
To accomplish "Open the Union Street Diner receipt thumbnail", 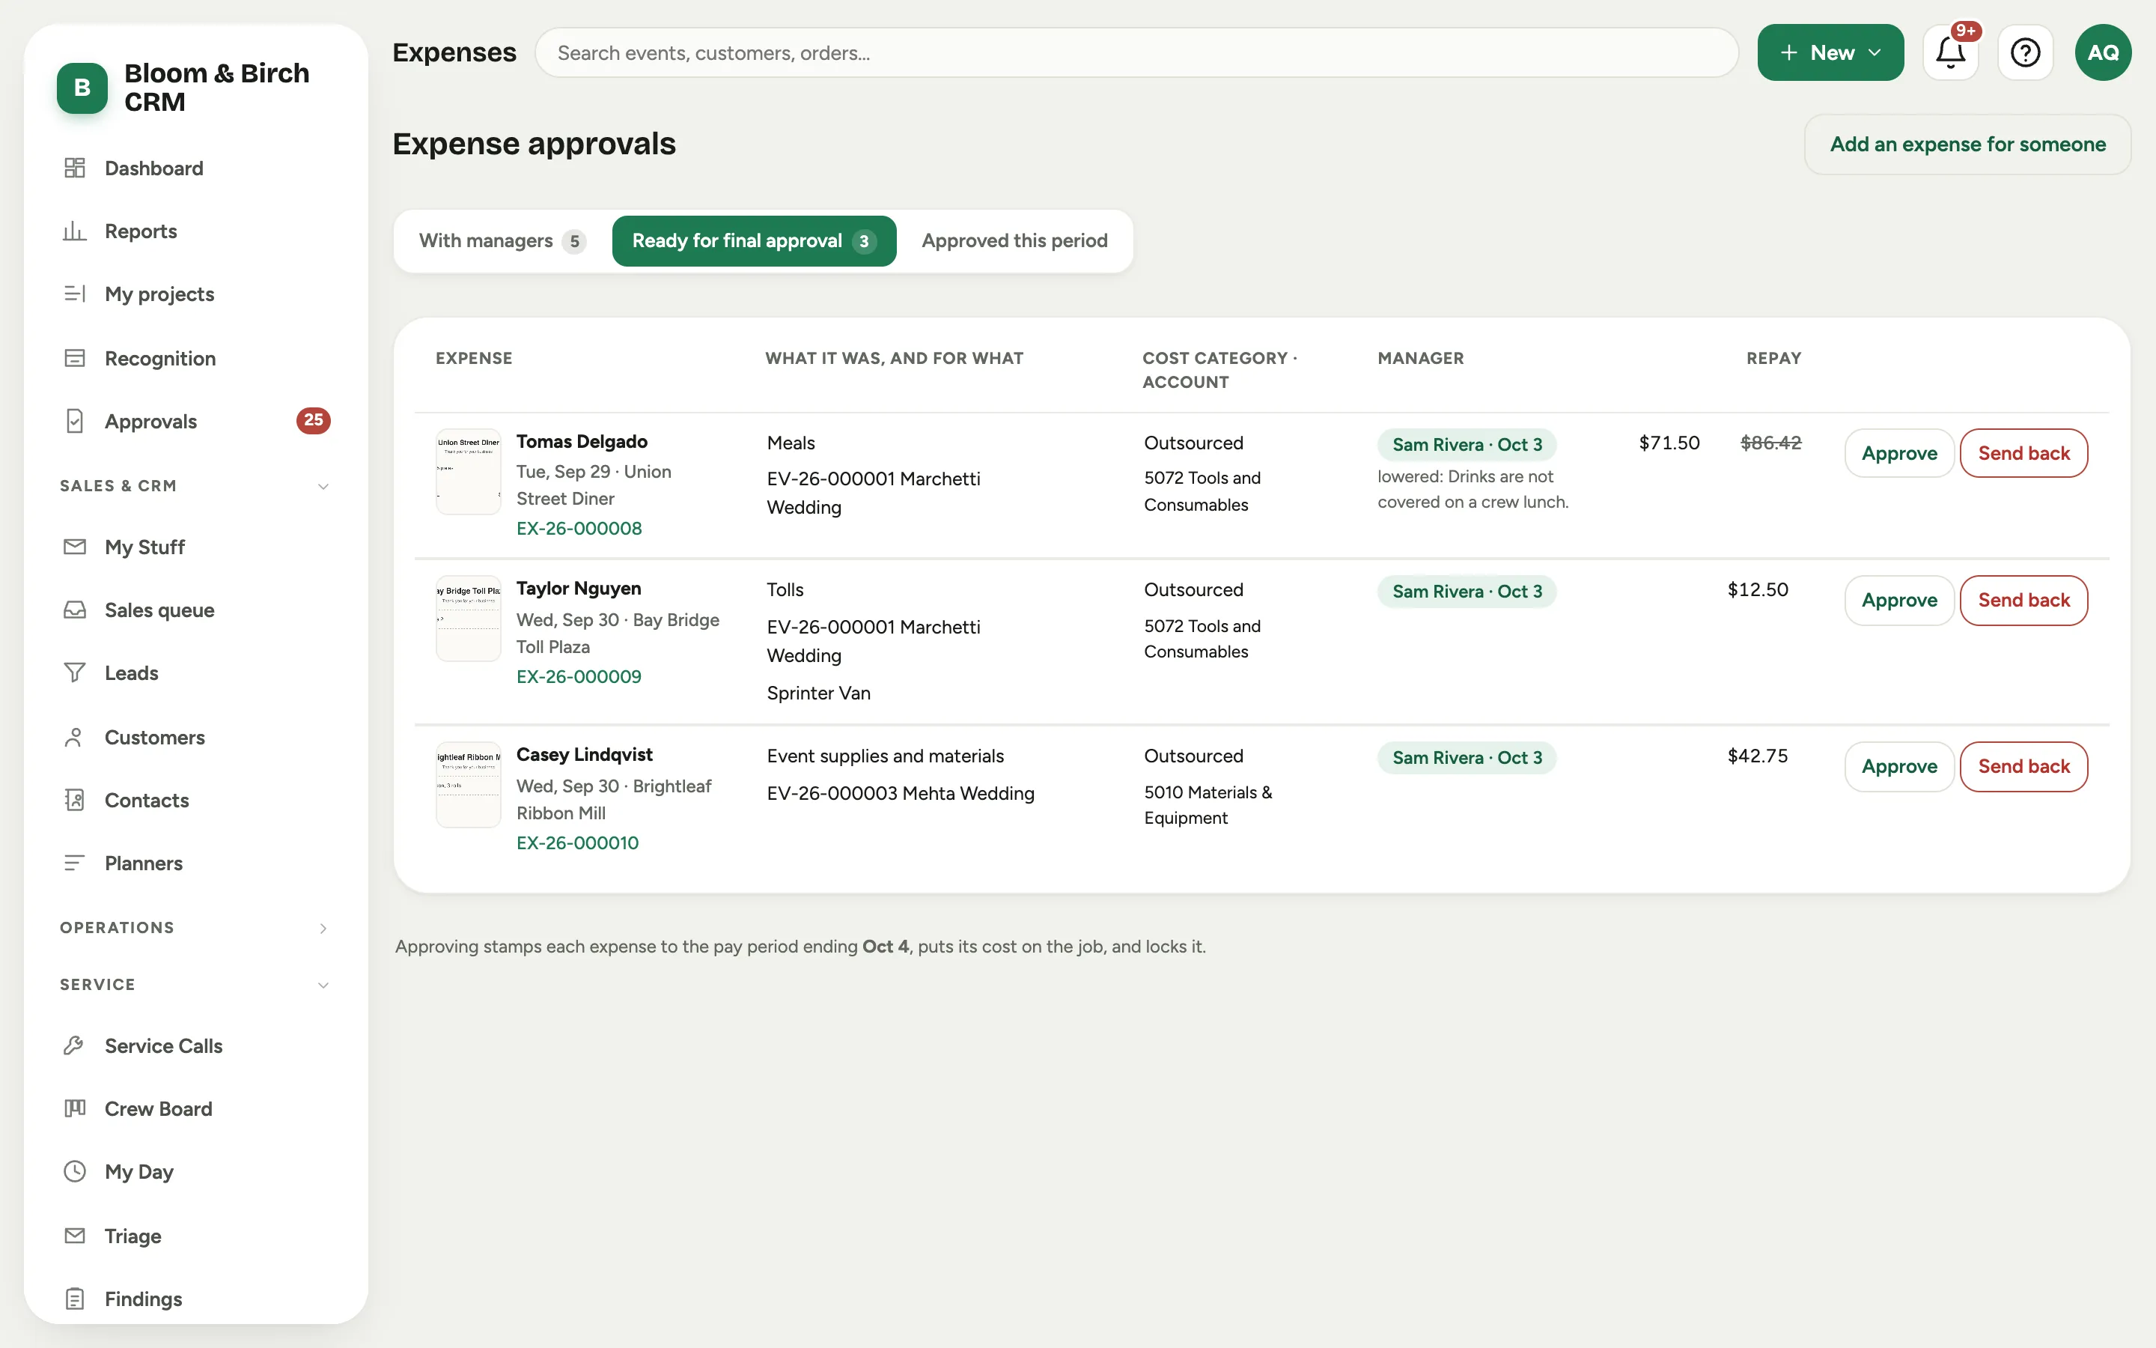I will [469, 472].
